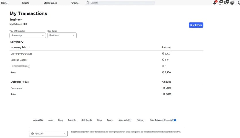Visit the About Us footer link
240x138 pixels.
(x=38, y=120)
